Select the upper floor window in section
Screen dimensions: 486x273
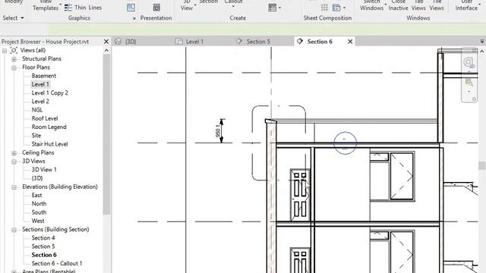click(x=393, y=177)
